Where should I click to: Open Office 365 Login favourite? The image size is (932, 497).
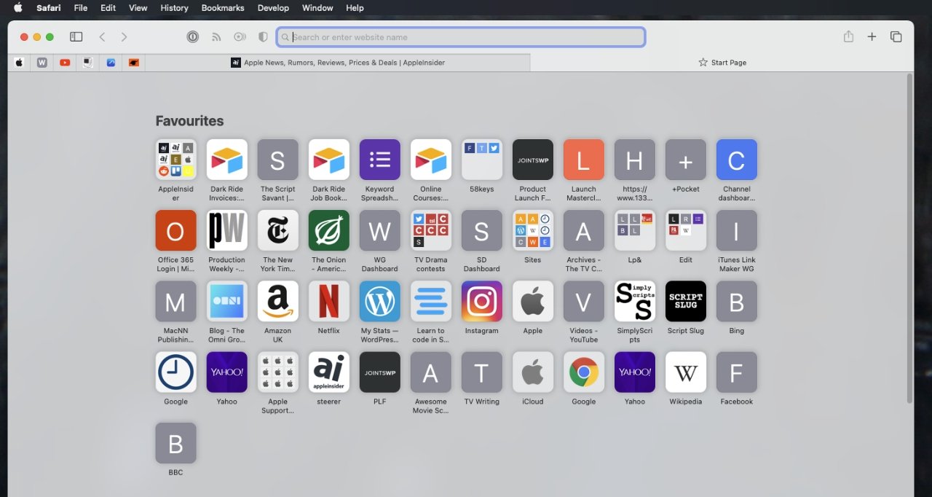click(x=175, y=230)
